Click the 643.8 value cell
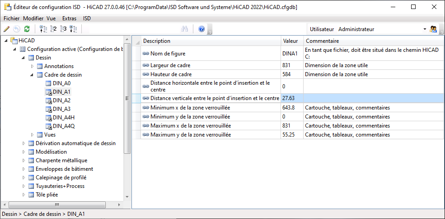 click(x=292, y=108)
